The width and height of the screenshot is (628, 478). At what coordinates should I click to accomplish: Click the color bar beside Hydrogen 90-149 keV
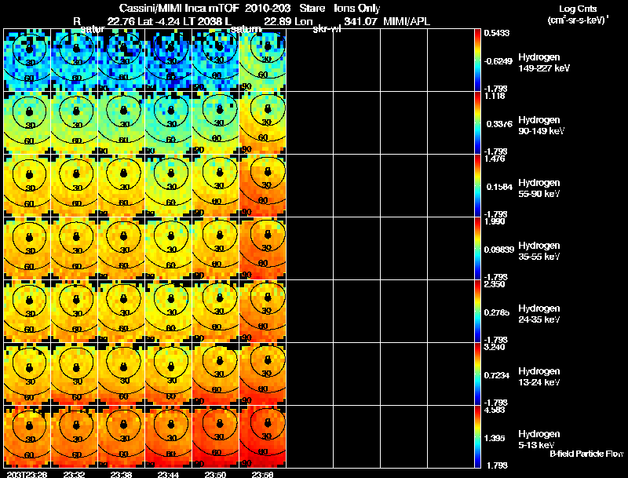[x=477, y=123]
